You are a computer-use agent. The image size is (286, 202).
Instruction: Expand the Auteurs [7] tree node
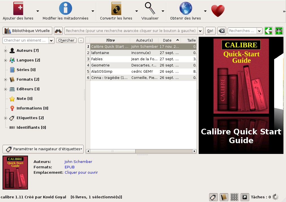tap(5, 51)
